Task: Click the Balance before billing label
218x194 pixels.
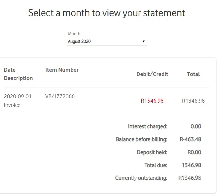Action: (x=141, y=139)
